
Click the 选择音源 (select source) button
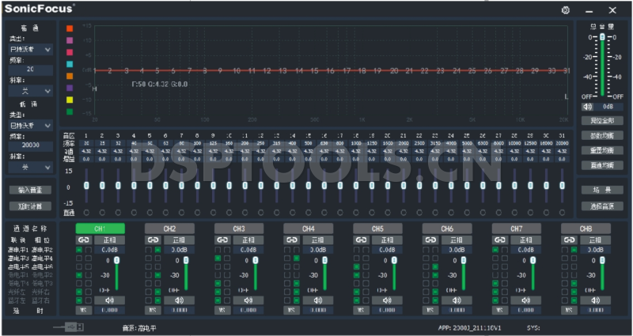click(x=602, y=206)
